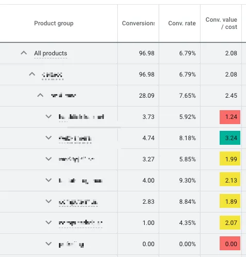Click the green 3.24 value cell
The image size is (246, 257).
(x=230, y=138)
